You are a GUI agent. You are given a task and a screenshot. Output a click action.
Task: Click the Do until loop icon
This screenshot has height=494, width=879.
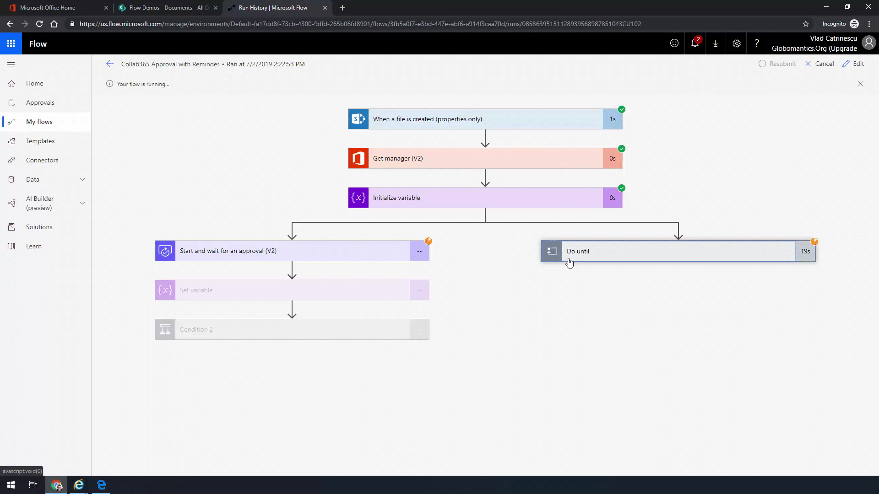552,251
